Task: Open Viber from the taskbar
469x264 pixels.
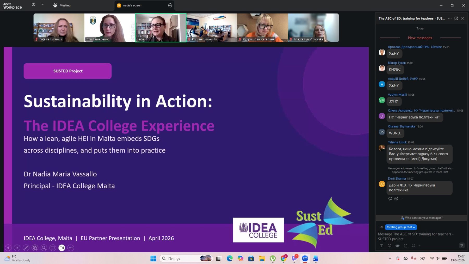Action: (x=294, y=258)
